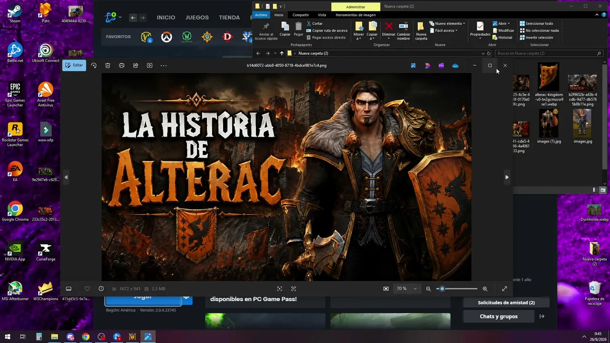The height and width of the screenshot is (343, 610).
Task: Open File Explorer from the taskbar
Action: (54, 337)
